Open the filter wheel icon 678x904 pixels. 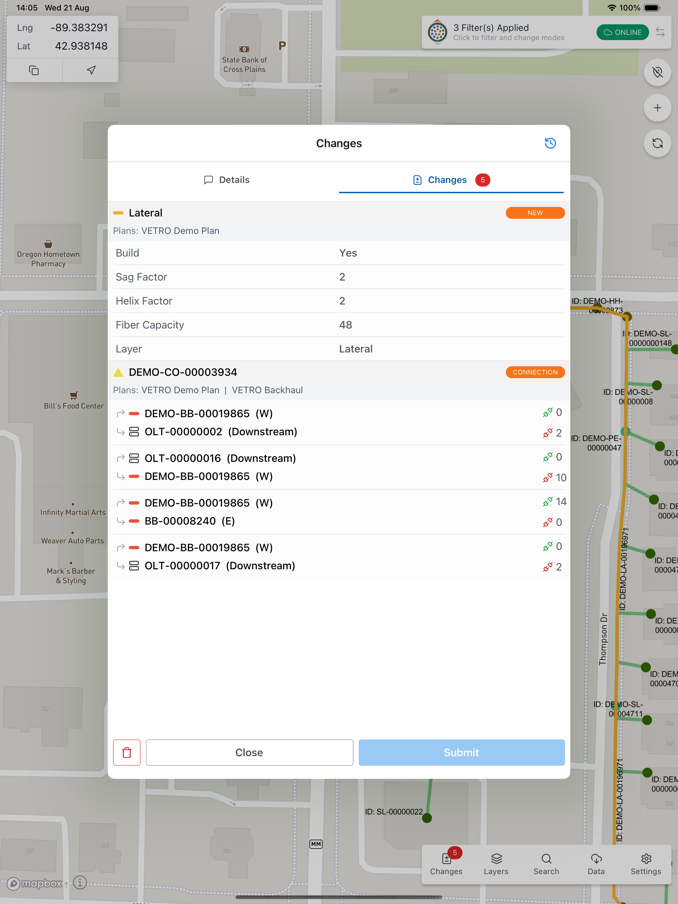tap(437, 32)
